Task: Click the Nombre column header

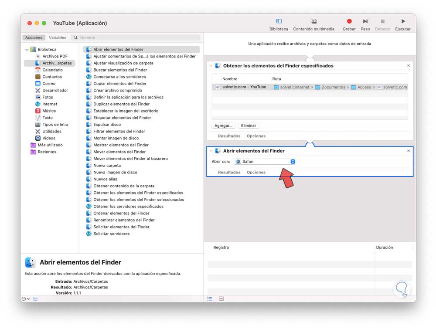Action: (230, 79)
